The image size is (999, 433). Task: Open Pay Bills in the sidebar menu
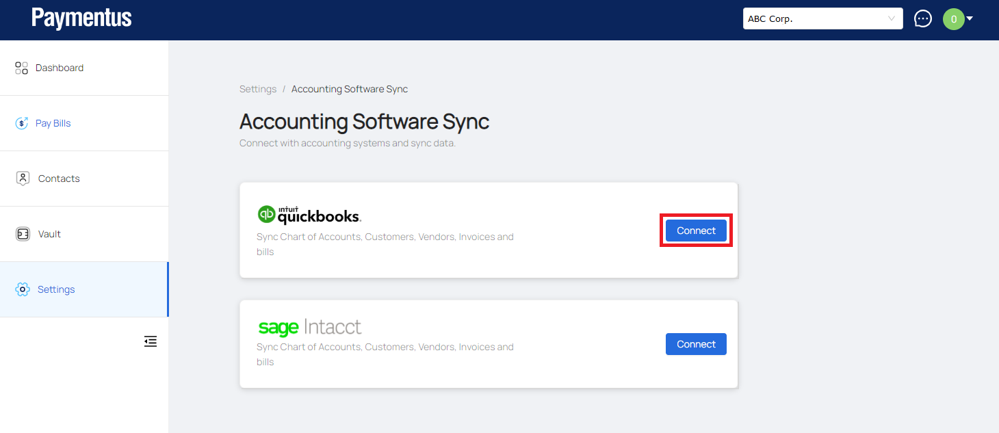(53, 123)
